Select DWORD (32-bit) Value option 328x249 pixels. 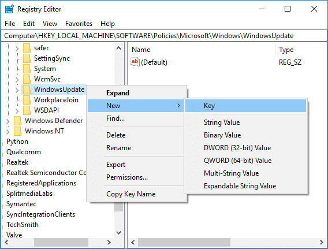237,148
